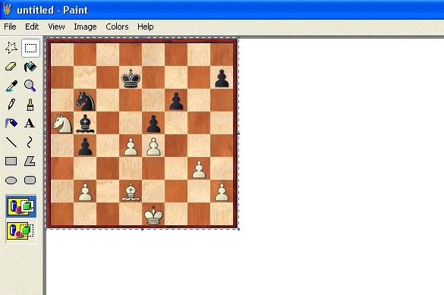The height and width of the screenshot is (295, 444).
Task: Choose the straight Line tool
Action: 11,143
